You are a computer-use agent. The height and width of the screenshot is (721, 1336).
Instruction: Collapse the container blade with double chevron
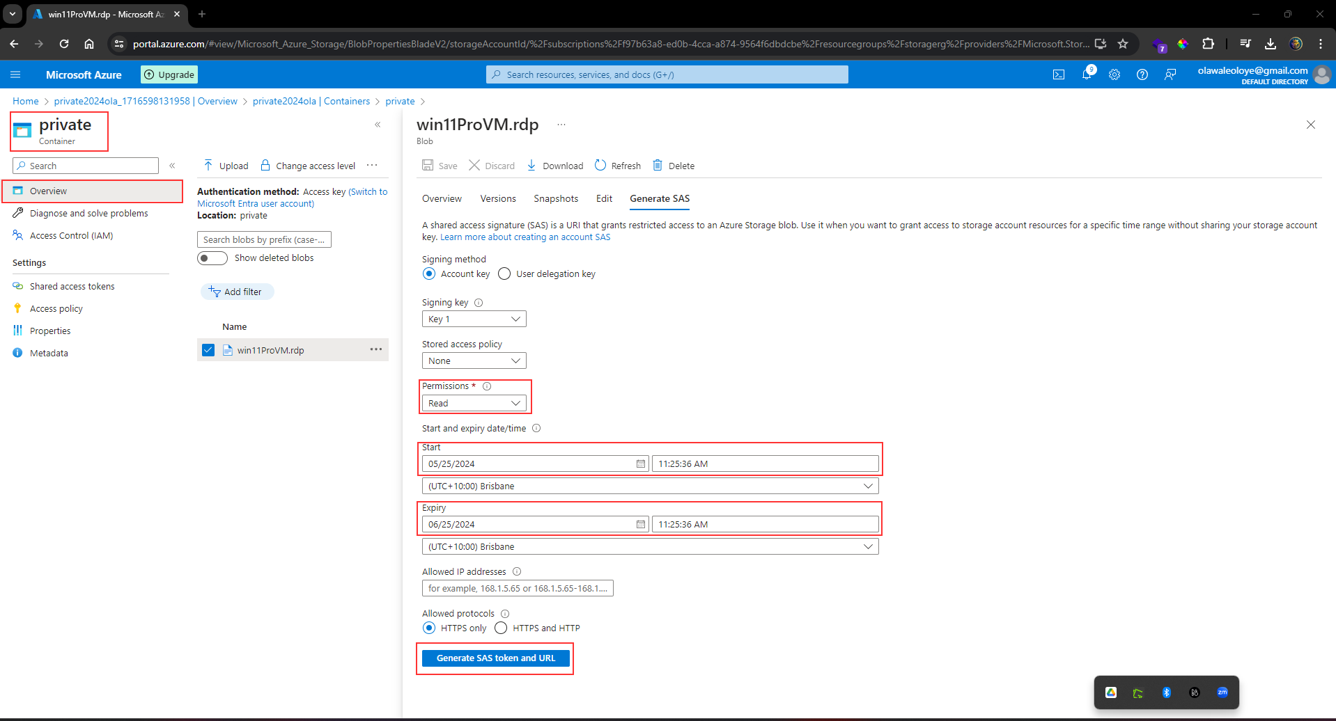(x=378, y=125)
